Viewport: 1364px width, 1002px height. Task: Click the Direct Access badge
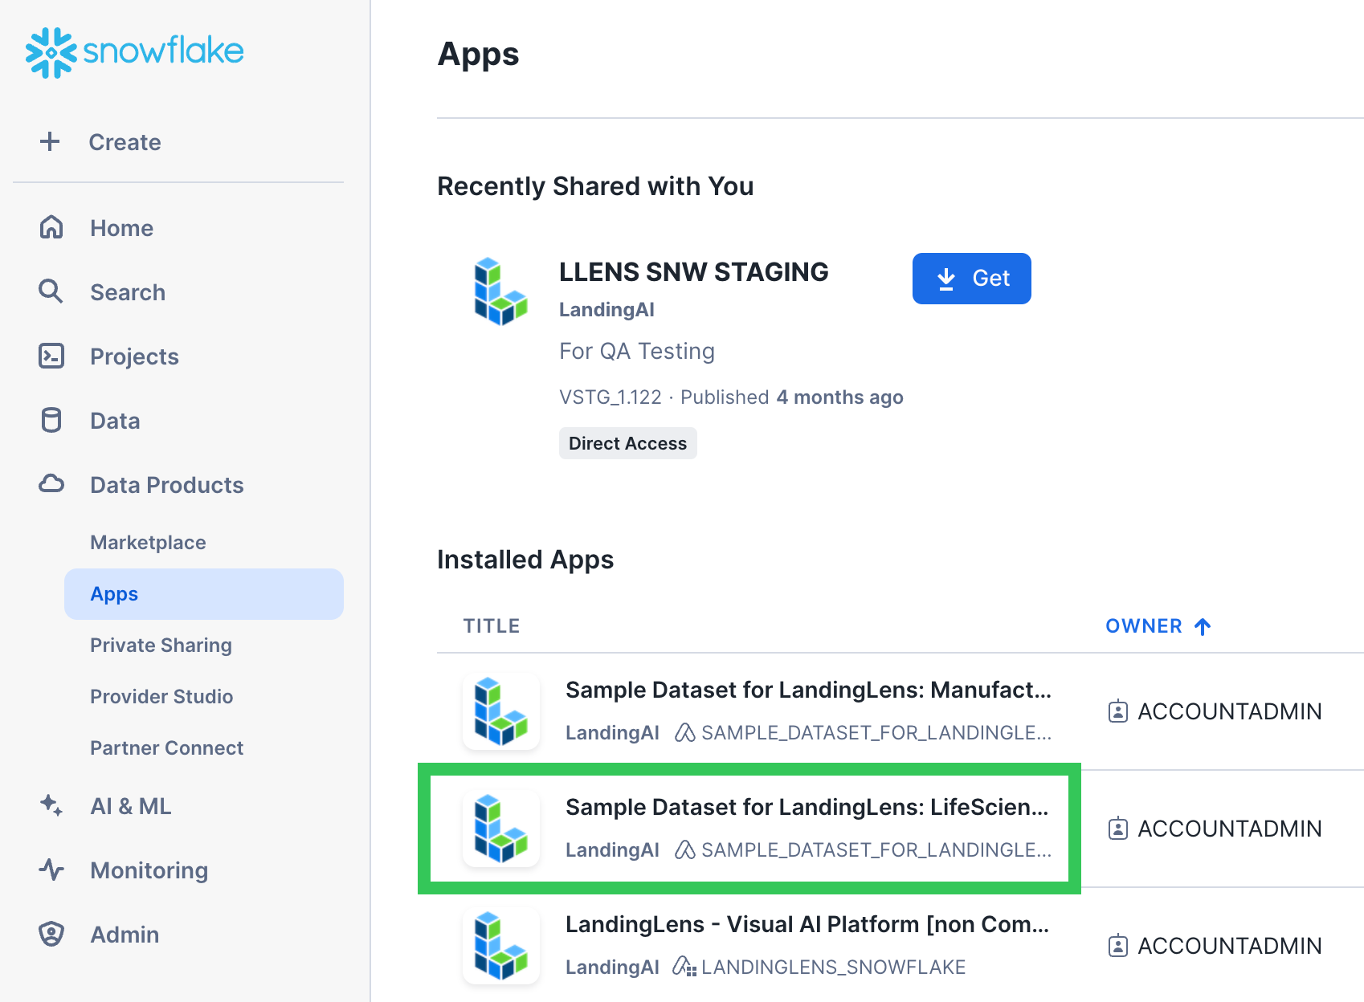click(628, 443)
